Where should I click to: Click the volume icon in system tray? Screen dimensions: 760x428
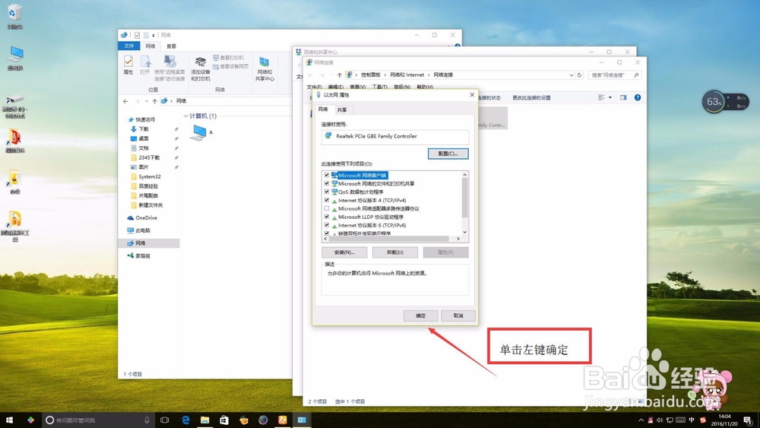pos(660,420)
